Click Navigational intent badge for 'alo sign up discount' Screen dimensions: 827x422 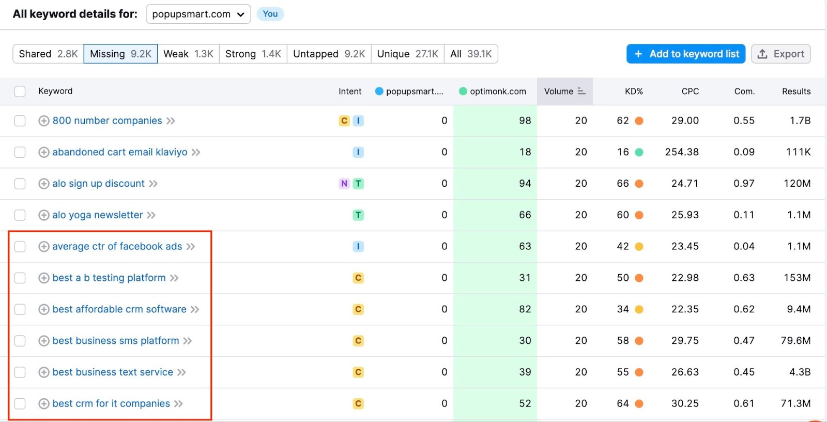(344, 184)
